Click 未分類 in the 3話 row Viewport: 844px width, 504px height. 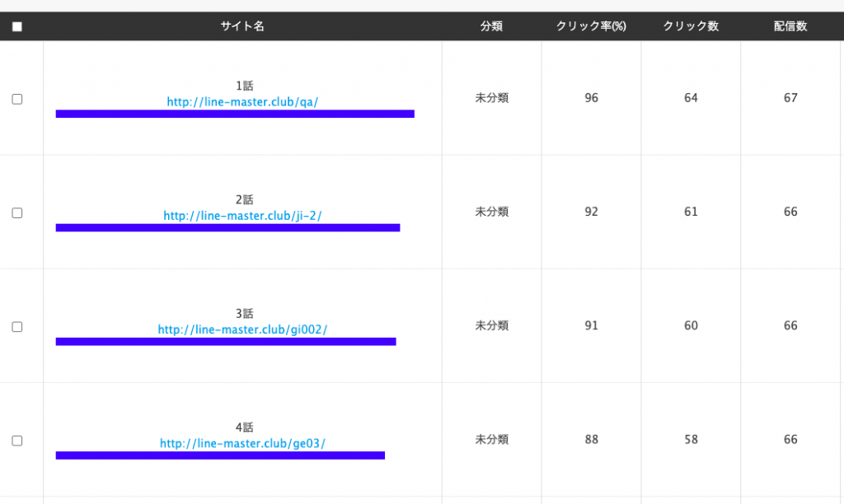click(491, 325)
